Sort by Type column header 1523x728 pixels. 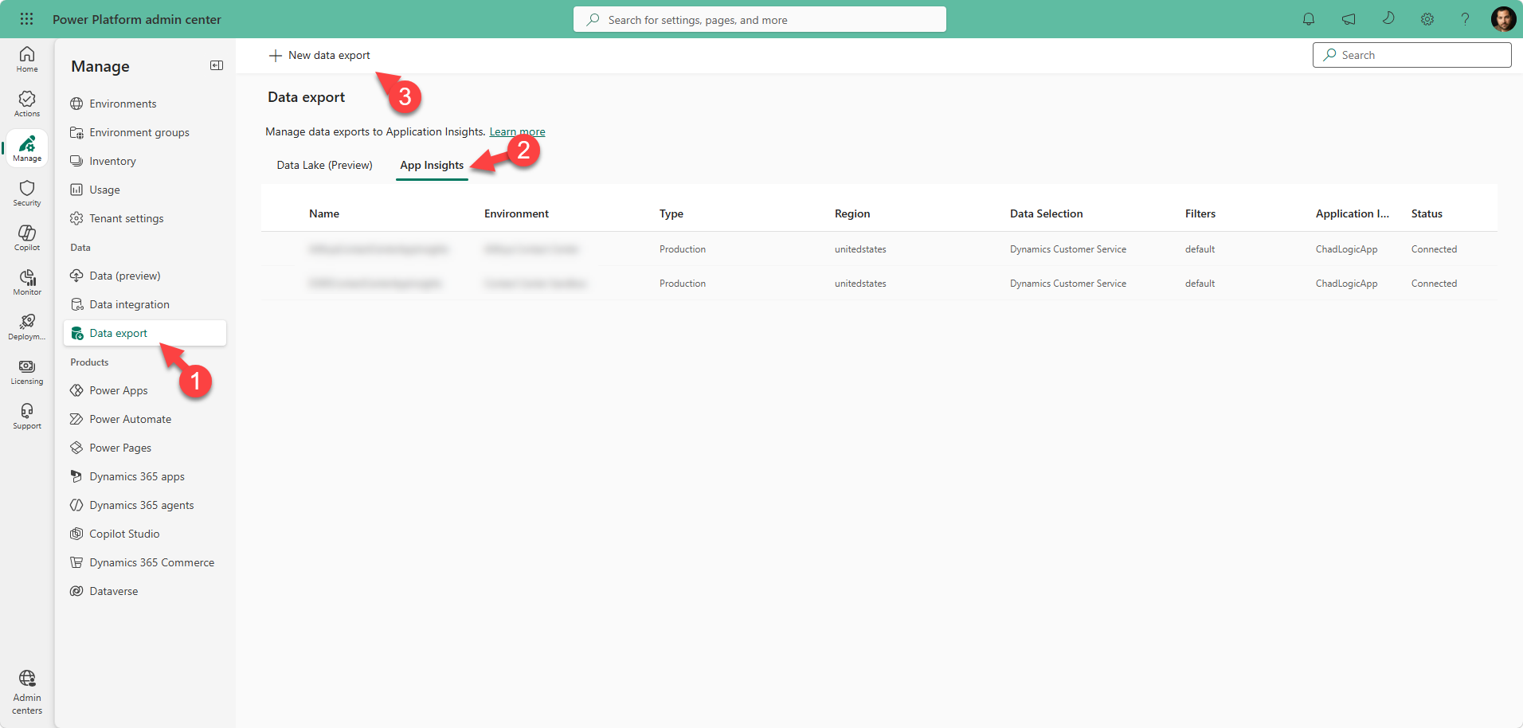click(671, 213)
